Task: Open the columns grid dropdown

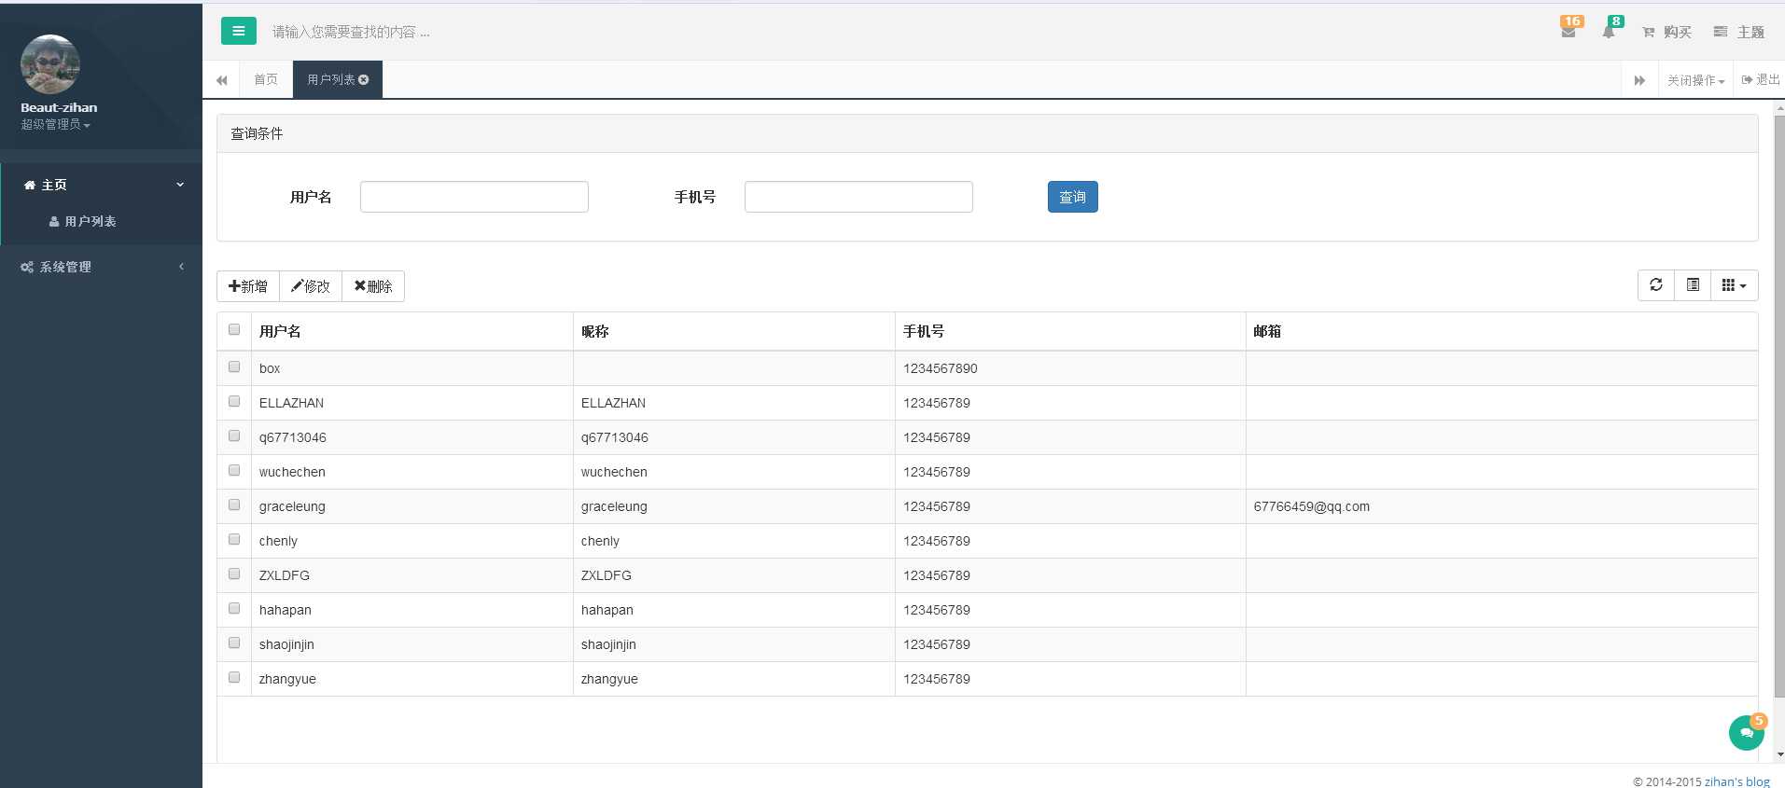Action: (1734, 285)
